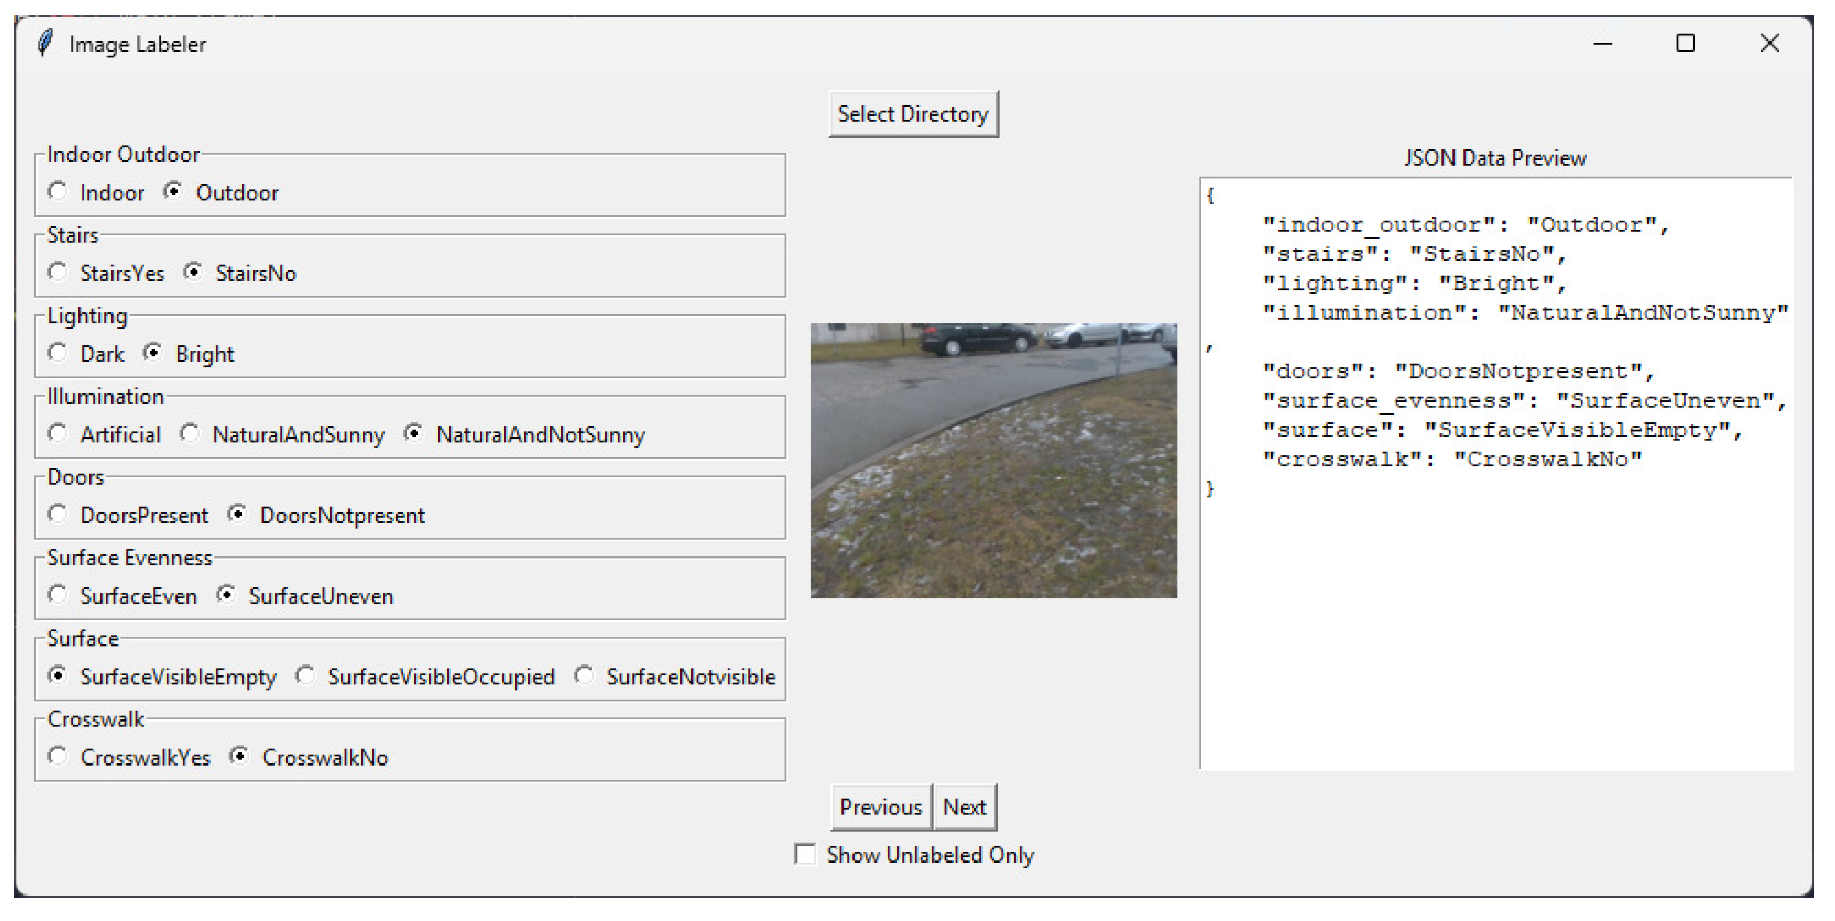Select the Indoor radio option

tap(58, 192)
